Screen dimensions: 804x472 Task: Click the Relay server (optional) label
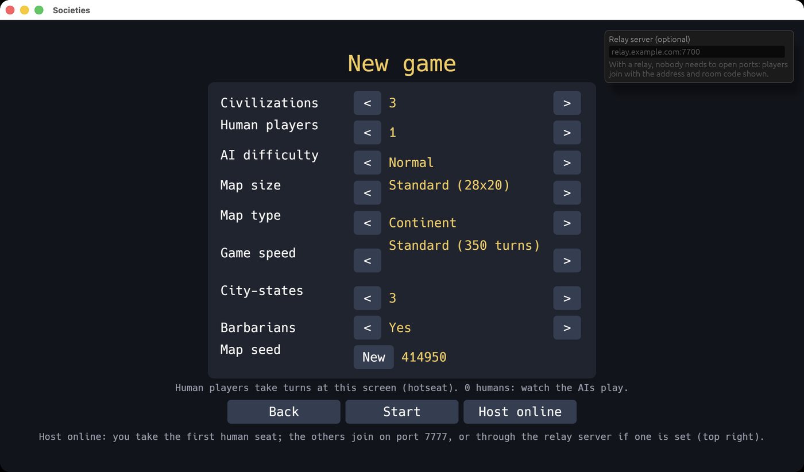(650, 40)
